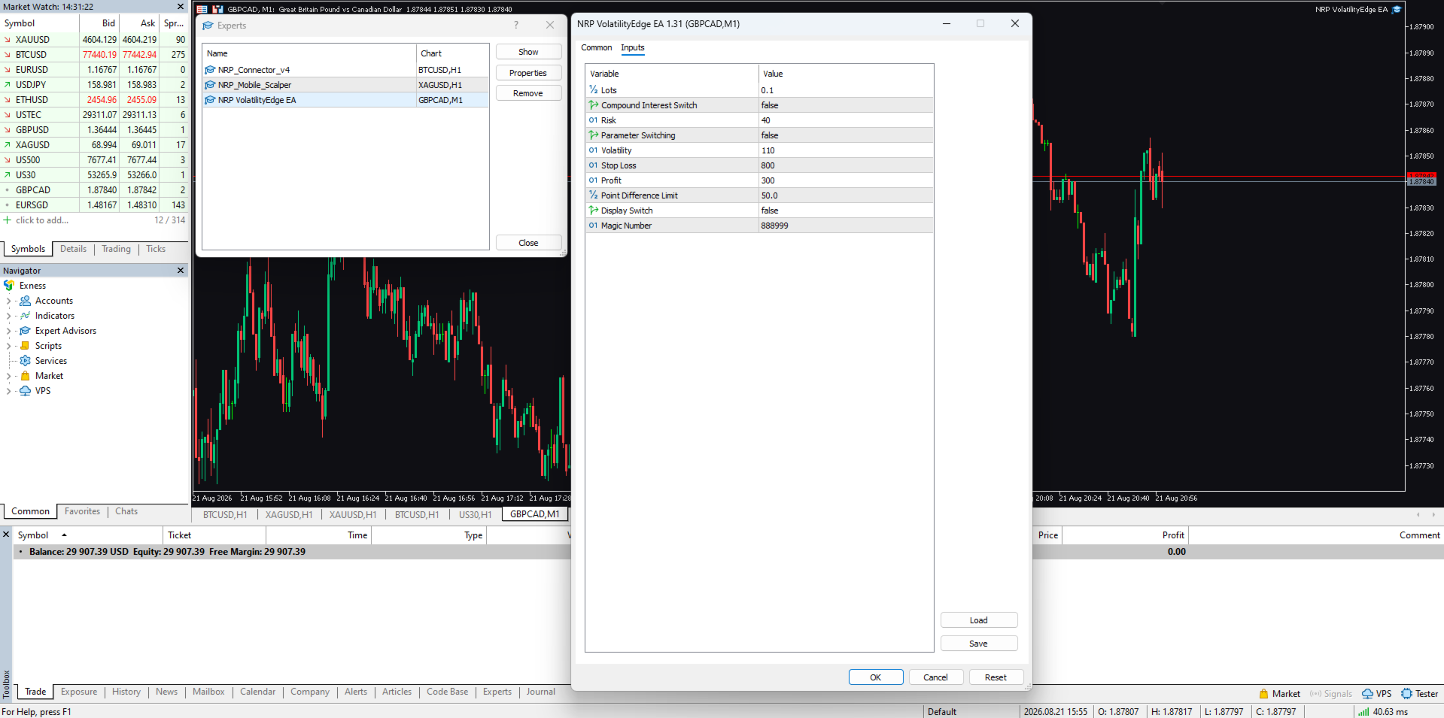The height and width of the screenshot is (718, 1444).
Task: Click the expert hat icon beside chart EA name
Action: pos(1397,10)
